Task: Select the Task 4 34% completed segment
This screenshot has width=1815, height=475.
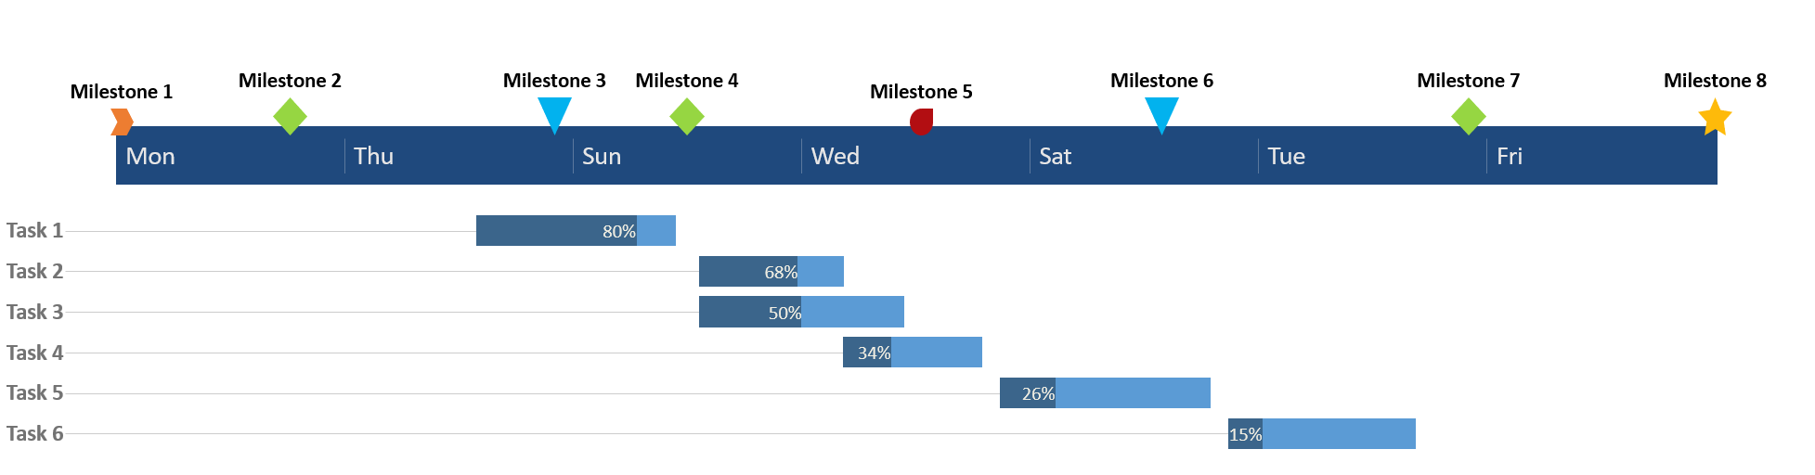Action: point(866,353)
